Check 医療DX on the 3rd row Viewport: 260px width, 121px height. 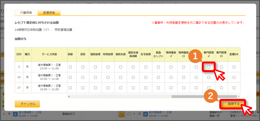coord(234,67)
